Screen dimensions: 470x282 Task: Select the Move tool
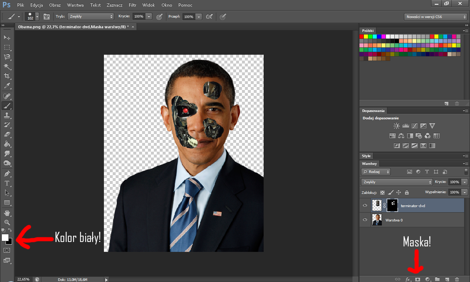[x=7, y=37]
